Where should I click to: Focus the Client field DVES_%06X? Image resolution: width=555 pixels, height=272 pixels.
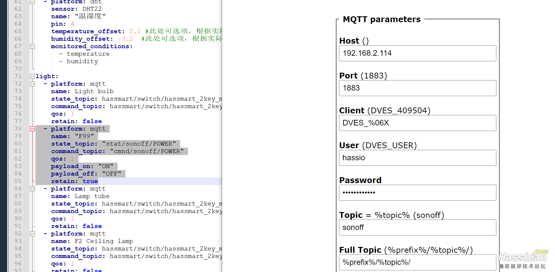(x=418, y=123)
